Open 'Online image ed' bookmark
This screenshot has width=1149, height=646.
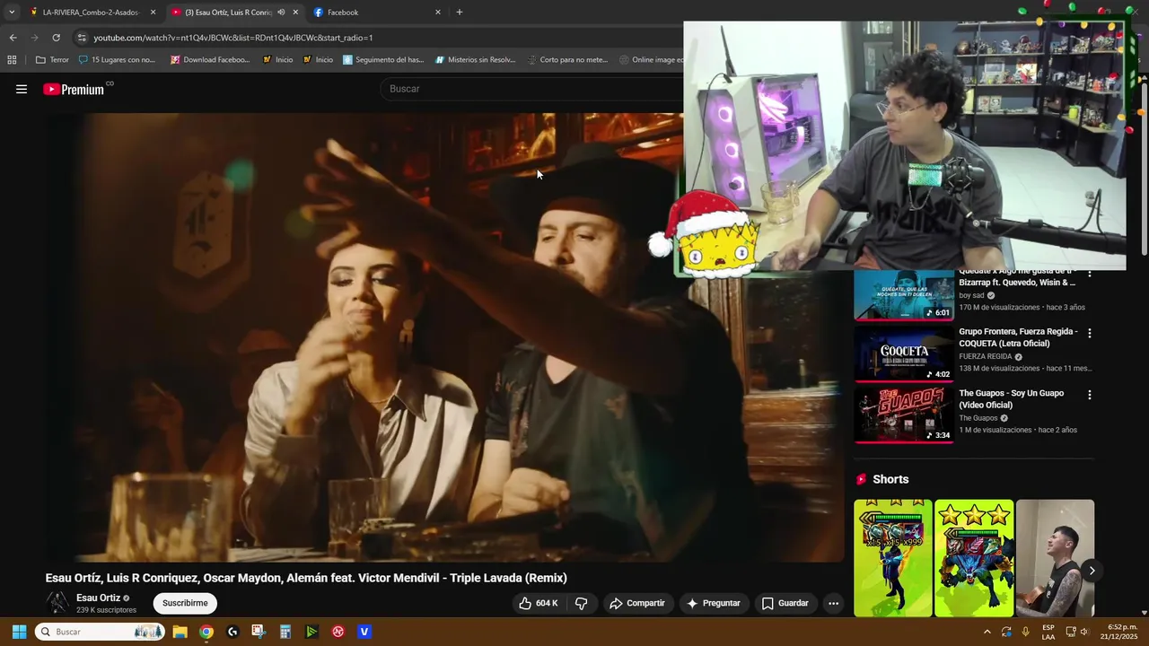[x=653, y=60]
